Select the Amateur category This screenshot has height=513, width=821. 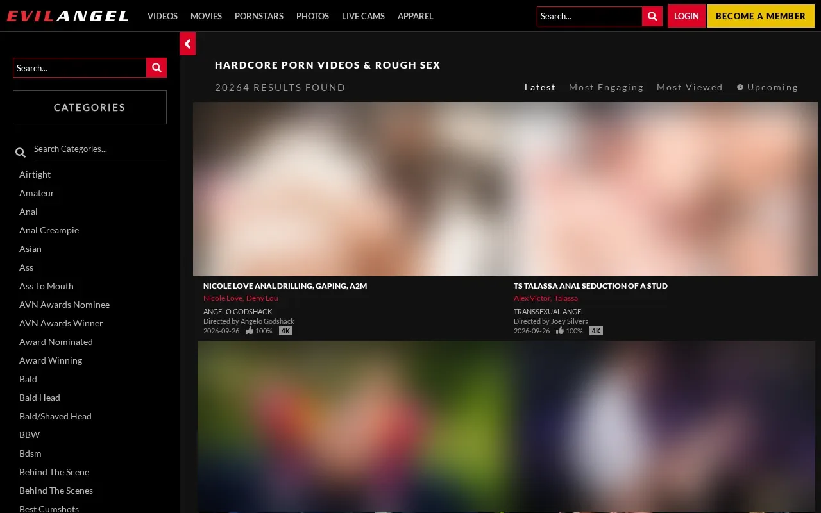point(37,193)
